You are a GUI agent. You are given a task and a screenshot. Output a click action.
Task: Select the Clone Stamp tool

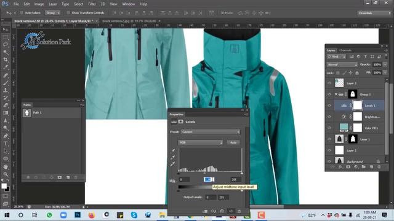click(x=6, y=90)
